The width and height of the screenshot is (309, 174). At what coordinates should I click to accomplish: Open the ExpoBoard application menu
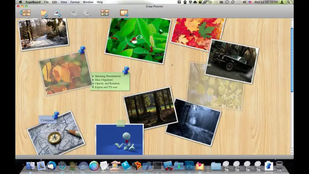(x=32, y=2)
